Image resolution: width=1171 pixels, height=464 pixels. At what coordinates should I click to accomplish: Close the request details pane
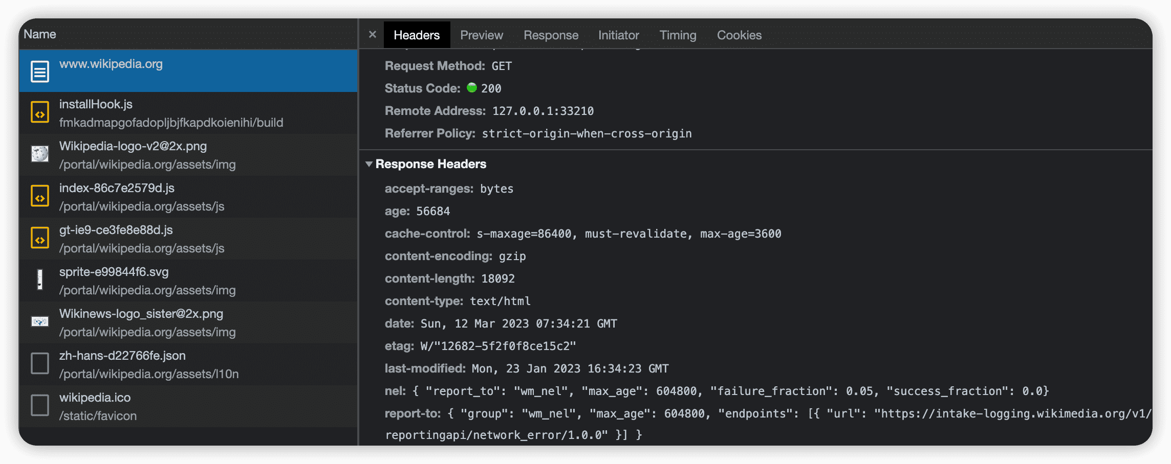373,35
